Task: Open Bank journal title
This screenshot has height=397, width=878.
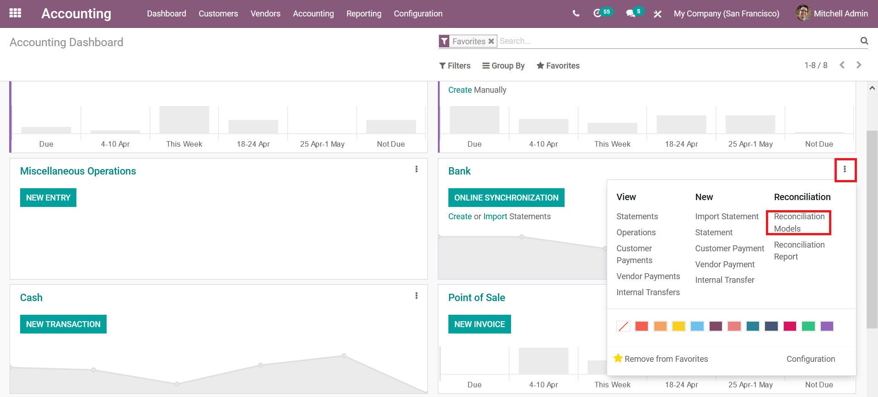Action: coord(459,171)
